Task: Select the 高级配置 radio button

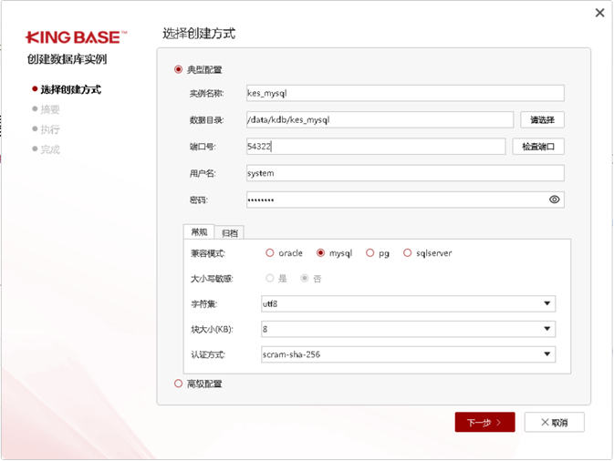Action: [178, 384]
